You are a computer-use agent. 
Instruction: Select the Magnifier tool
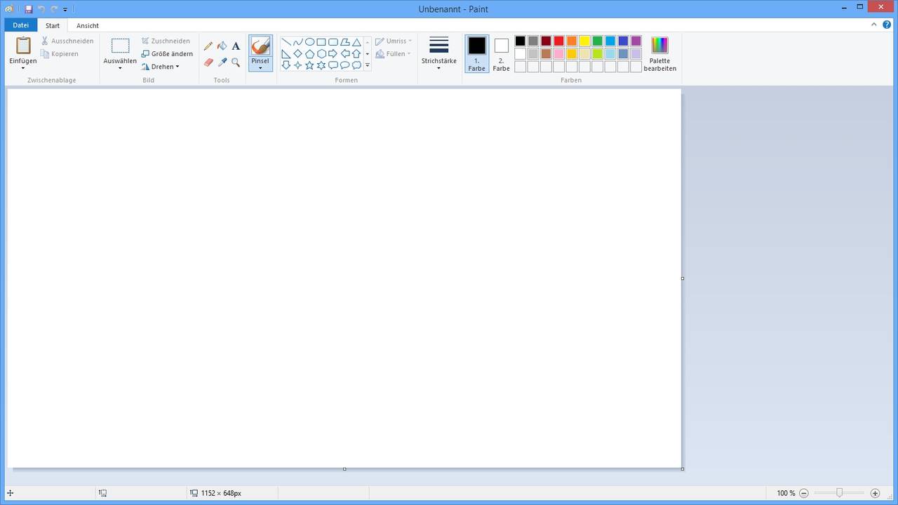pyautogui.click(x=236, y=62)
